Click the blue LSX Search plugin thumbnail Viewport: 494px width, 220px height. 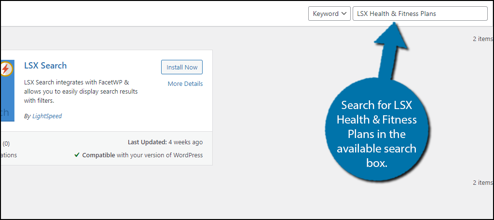[x=8, y=90]
